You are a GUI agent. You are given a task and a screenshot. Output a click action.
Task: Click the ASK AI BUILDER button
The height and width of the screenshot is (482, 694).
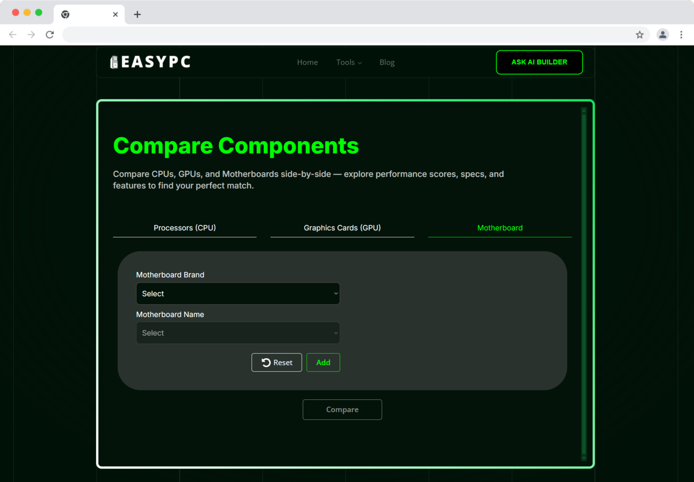539,62
